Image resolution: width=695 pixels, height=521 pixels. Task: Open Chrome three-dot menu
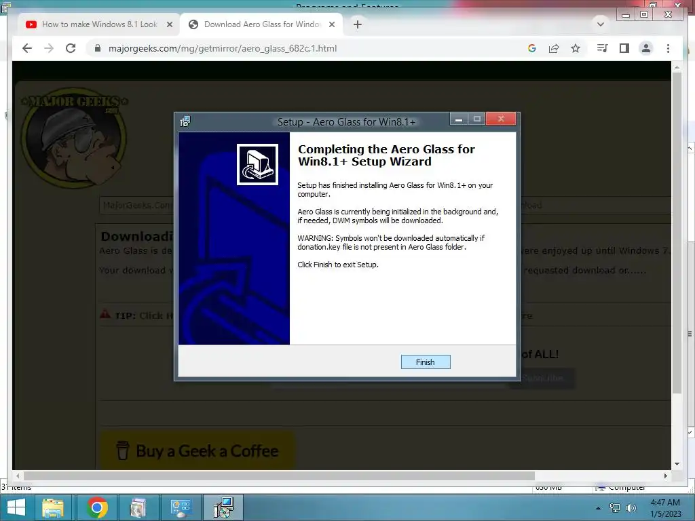668,48
